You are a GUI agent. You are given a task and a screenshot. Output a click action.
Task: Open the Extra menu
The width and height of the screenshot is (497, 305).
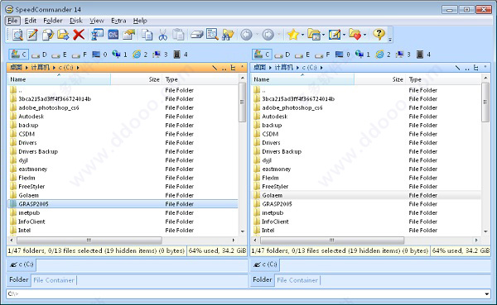118,21
